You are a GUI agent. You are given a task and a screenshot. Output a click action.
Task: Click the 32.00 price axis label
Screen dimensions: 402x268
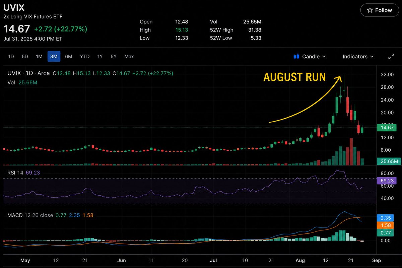388,75
